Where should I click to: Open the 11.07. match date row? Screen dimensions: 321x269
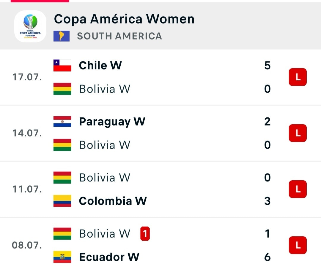click(27, 189)
